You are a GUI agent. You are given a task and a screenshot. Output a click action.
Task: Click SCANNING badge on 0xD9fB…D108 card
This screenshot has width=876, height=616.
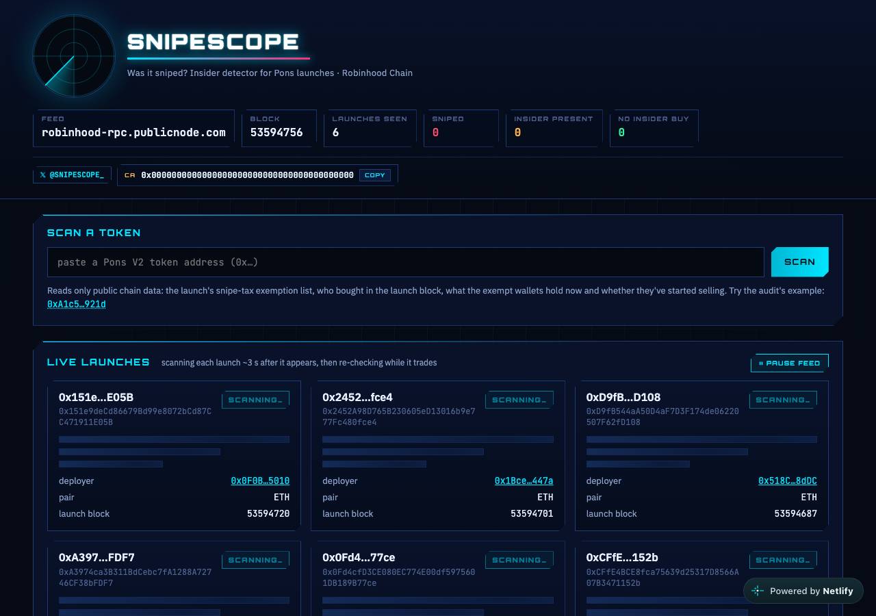[x=783, y=400]
